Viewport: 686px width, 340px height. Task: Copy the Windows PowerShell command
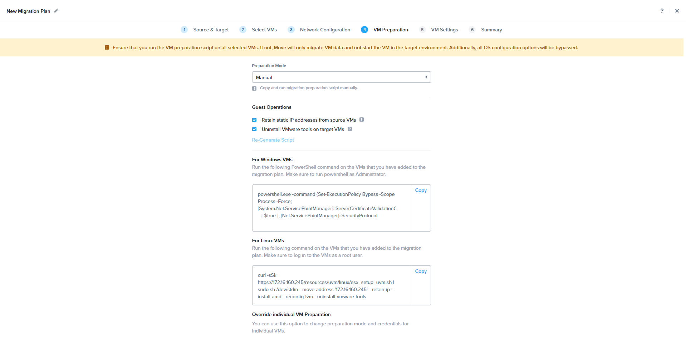pyautogui.click(x=421, y=191)
